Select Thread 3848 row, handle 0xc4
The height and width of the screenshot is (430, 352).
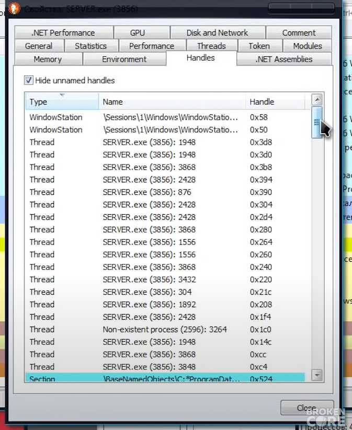pos(165,367)
